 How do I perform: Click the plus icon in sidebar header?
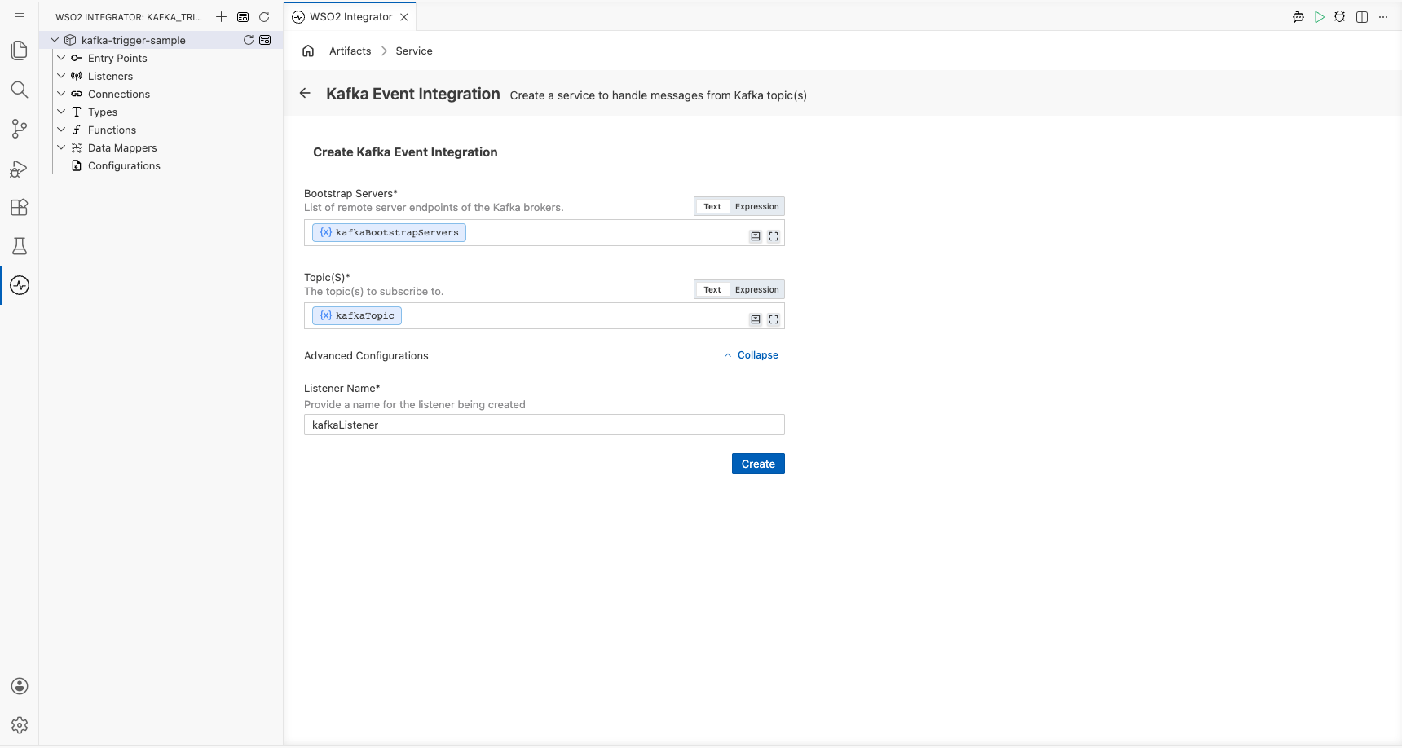(x=221, y=17)
